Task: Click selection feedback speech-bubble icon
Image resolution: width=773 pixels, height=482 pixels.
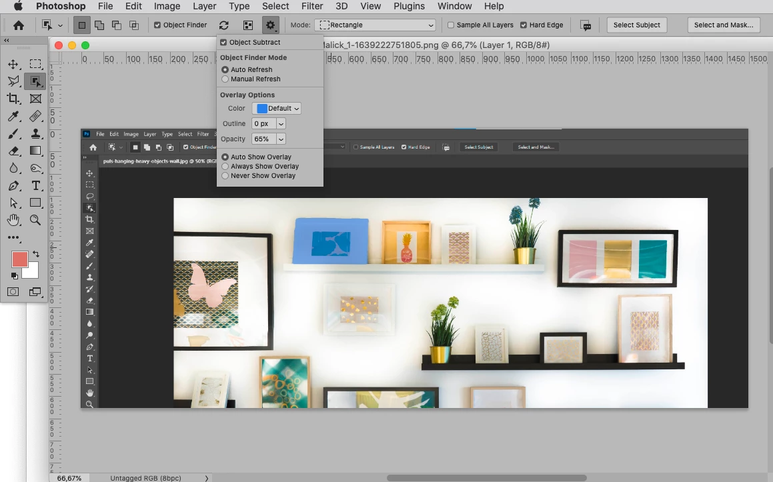Action: [586, 25]
